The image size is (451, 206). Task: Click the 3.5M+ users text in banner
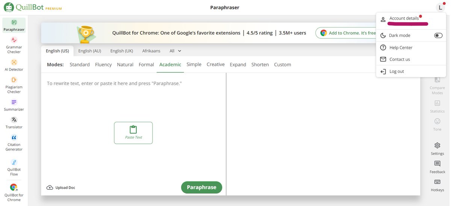tap(292, 33)
